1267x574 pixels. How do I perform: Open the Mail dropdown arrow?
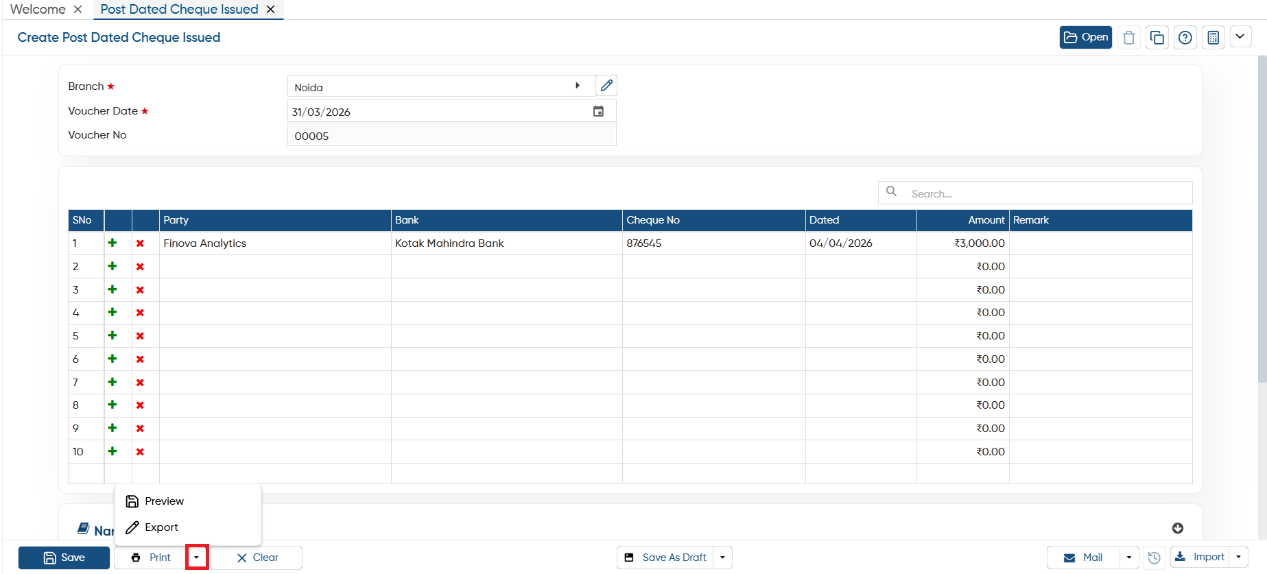tap(1129, 558)
